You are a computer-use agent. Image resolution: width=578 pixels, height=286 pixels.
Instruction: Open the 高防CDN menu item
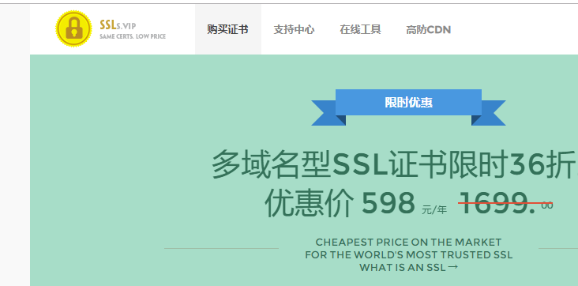[x=428, y=29]
